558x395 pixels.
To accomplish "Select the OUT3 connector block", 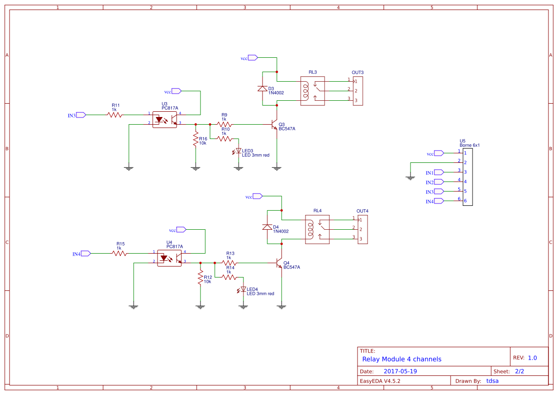I will click(358, 91).
